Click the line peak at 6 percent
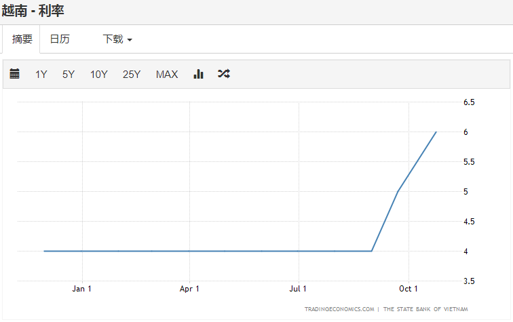Image resolution: width=513 pixels, height=322 pixels. point(436,132)
